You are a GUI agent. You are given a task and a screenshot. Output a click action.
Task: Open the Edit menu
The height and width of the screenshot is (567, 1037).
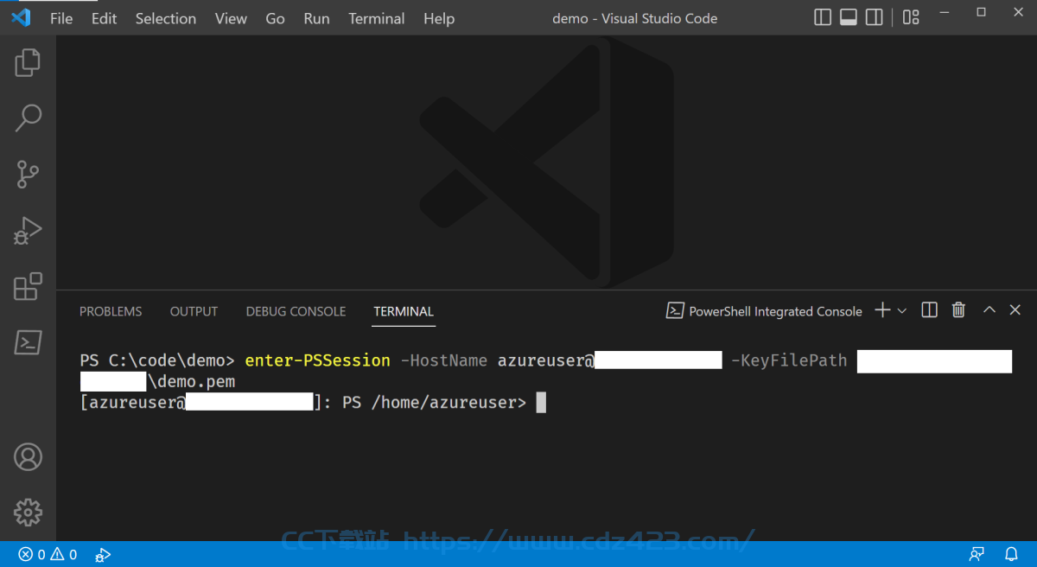pos(104,18)
